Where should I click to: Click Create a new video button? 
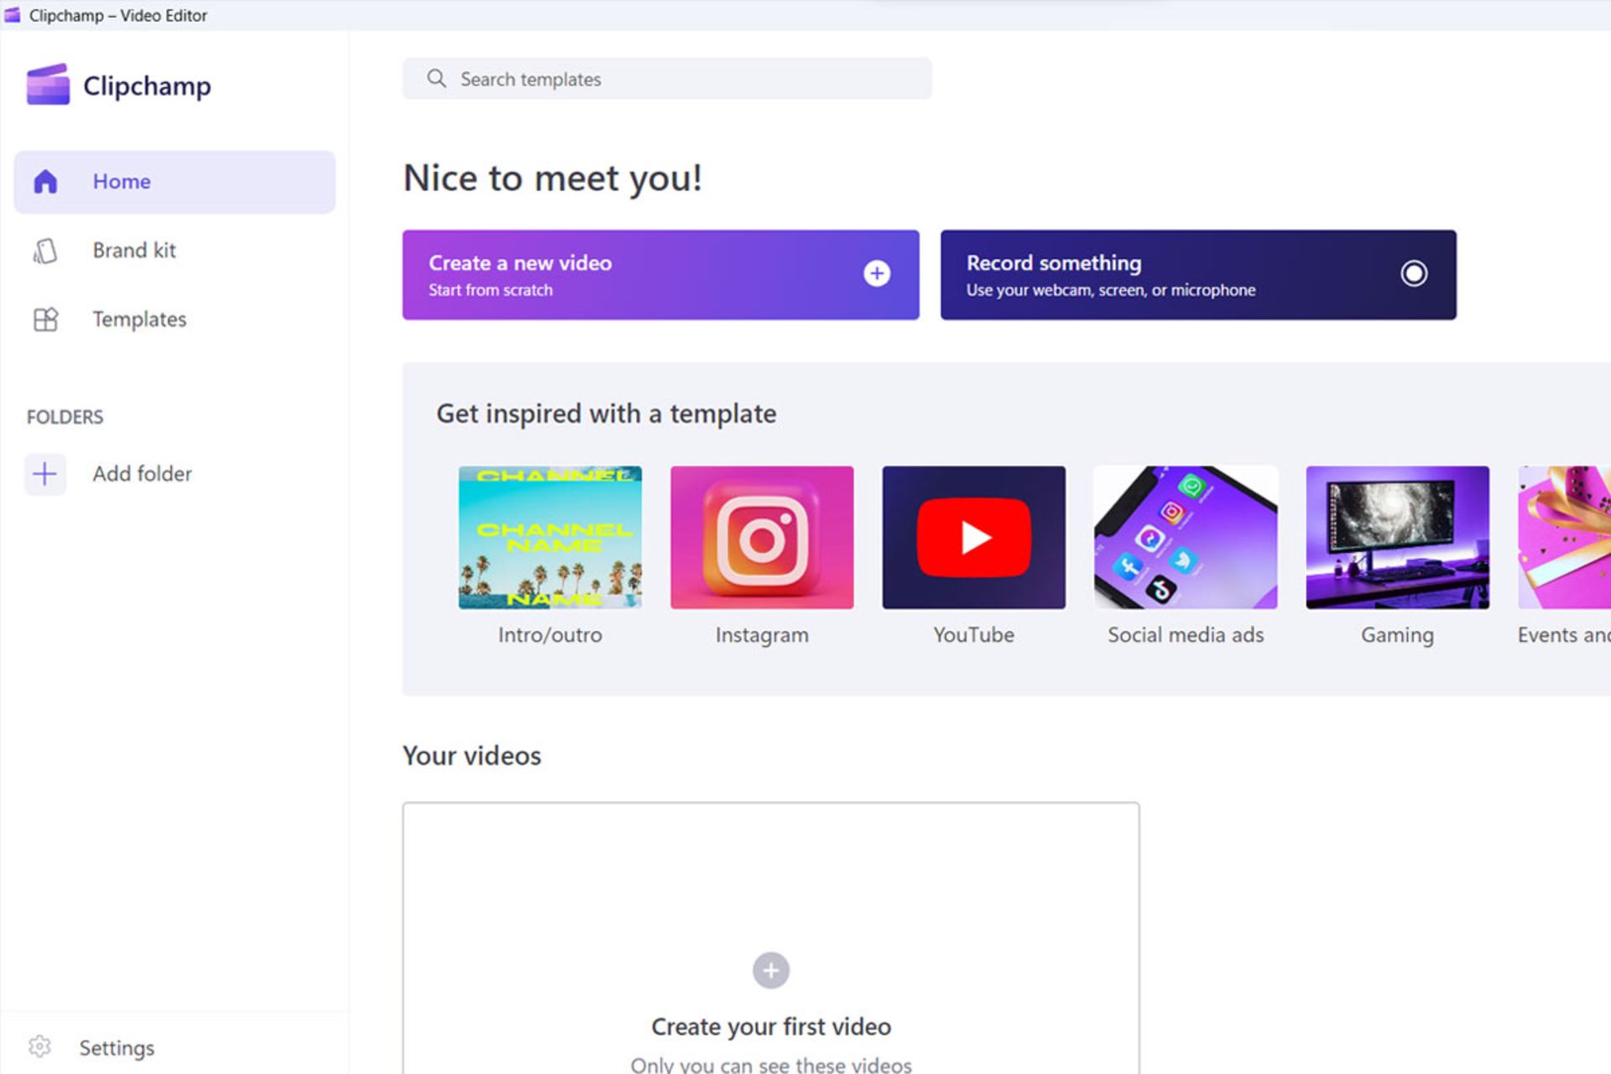(660, 275)
